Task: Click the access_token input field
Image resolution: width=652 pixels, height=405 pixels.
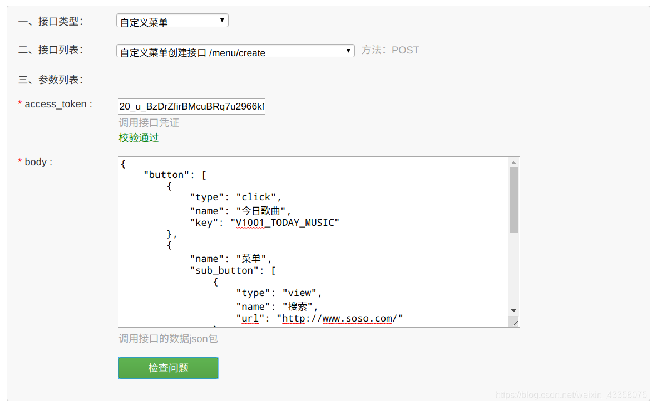Action: click(x=192, y=106)
